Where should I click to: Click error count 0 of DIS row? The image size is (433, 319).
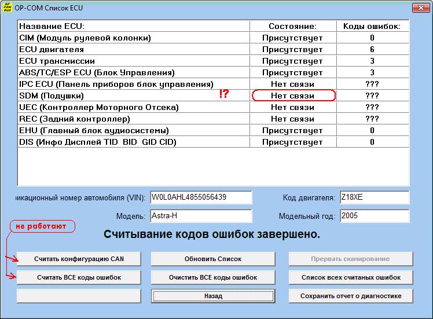coord(372,142)
